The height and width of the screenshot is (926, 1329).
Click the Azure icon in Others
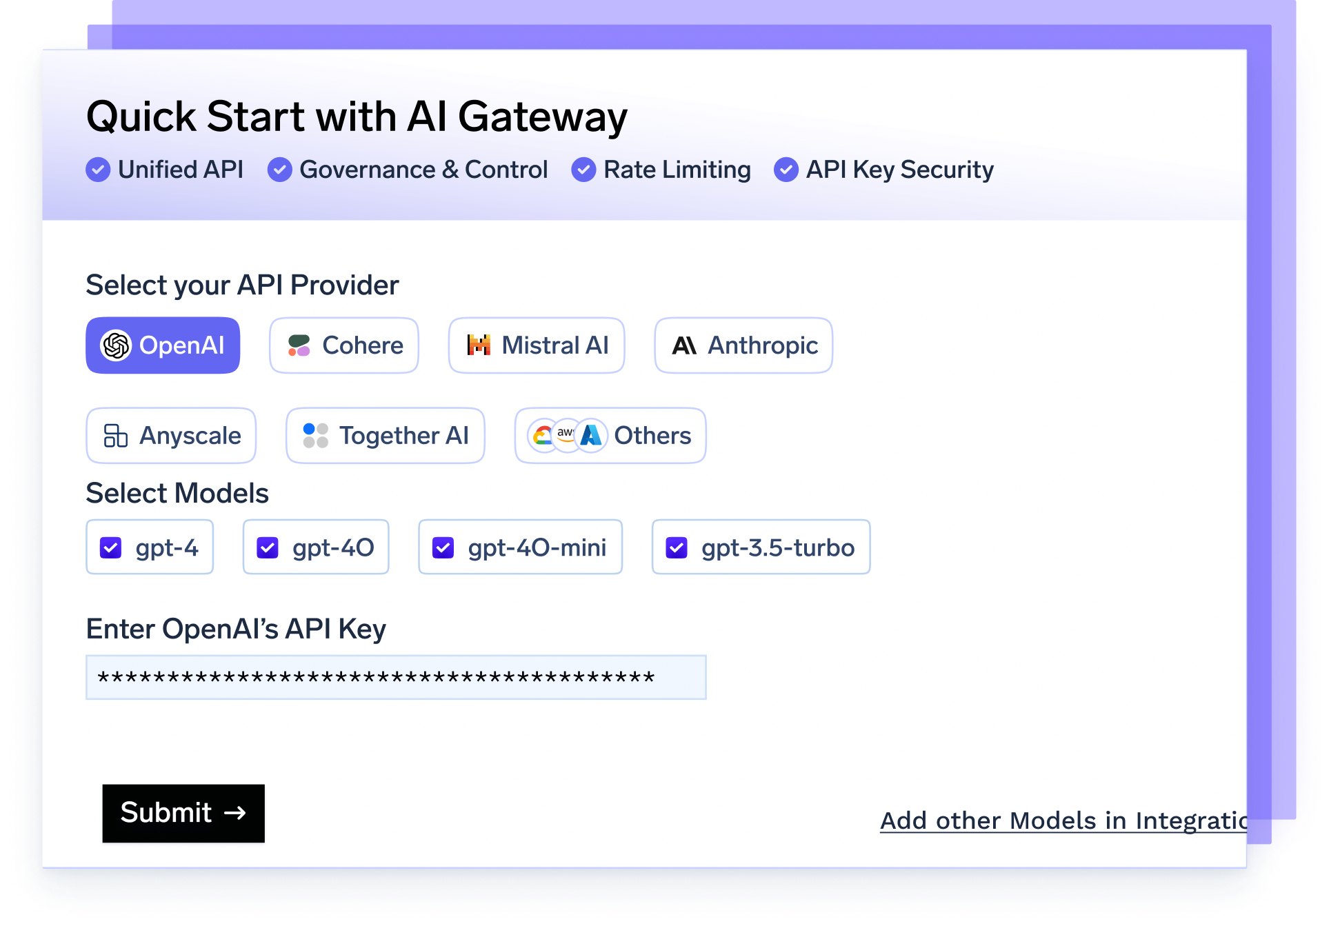591,436
